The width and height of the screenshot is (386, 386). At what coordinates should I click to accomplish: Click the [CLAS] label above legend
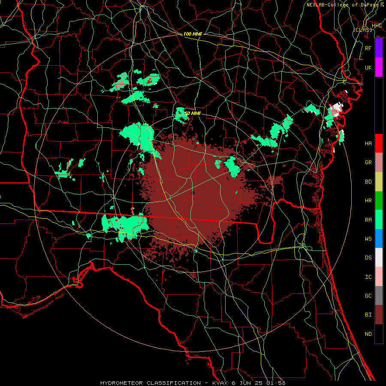point(362,30)
